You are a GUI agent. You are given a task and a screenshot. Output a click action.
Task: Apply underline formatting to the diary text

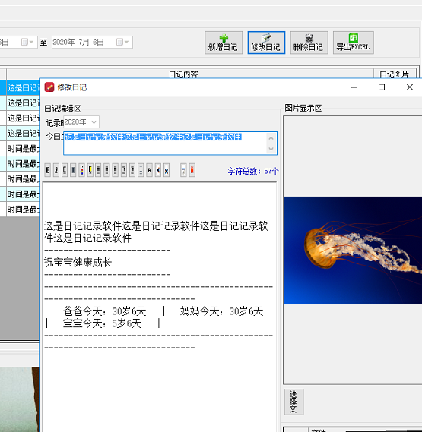[65, 170]
